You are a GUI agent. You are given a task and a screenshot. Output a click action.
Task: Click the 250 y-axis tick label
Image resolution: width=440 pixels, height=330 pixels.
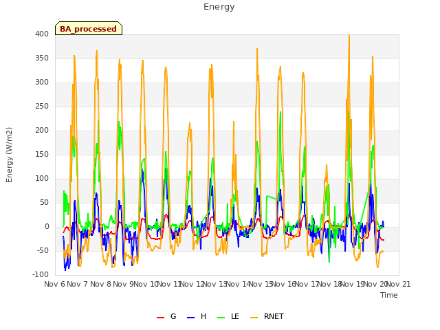click(x=42, y=107)
